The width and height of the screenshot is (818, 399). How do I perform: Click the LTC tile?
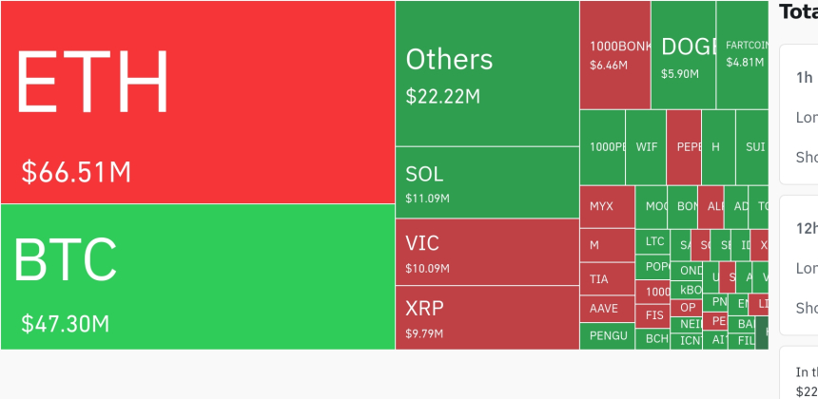[654, 241]
